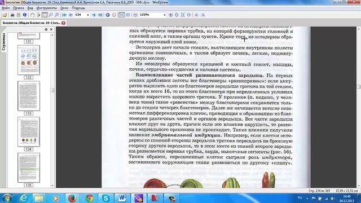
Task: Open the page number dropdown arrow
Action: point(88,15)
